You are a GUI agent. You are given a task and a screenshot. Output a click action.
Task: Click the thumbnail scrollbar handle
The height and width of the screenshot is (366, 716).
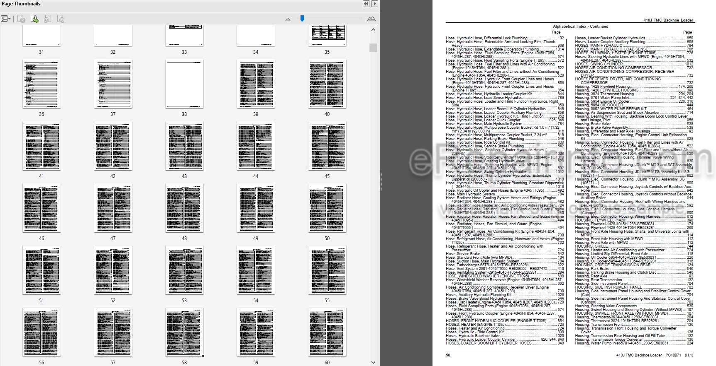pyautogui.click(x=373, y=48)
